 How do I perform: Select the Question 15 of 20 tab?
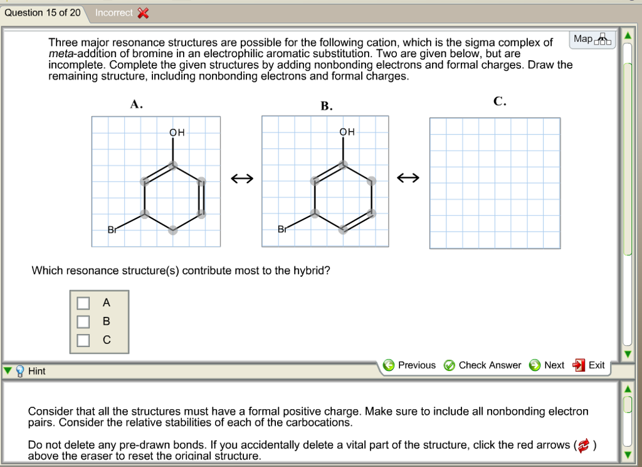click(41, 12)
